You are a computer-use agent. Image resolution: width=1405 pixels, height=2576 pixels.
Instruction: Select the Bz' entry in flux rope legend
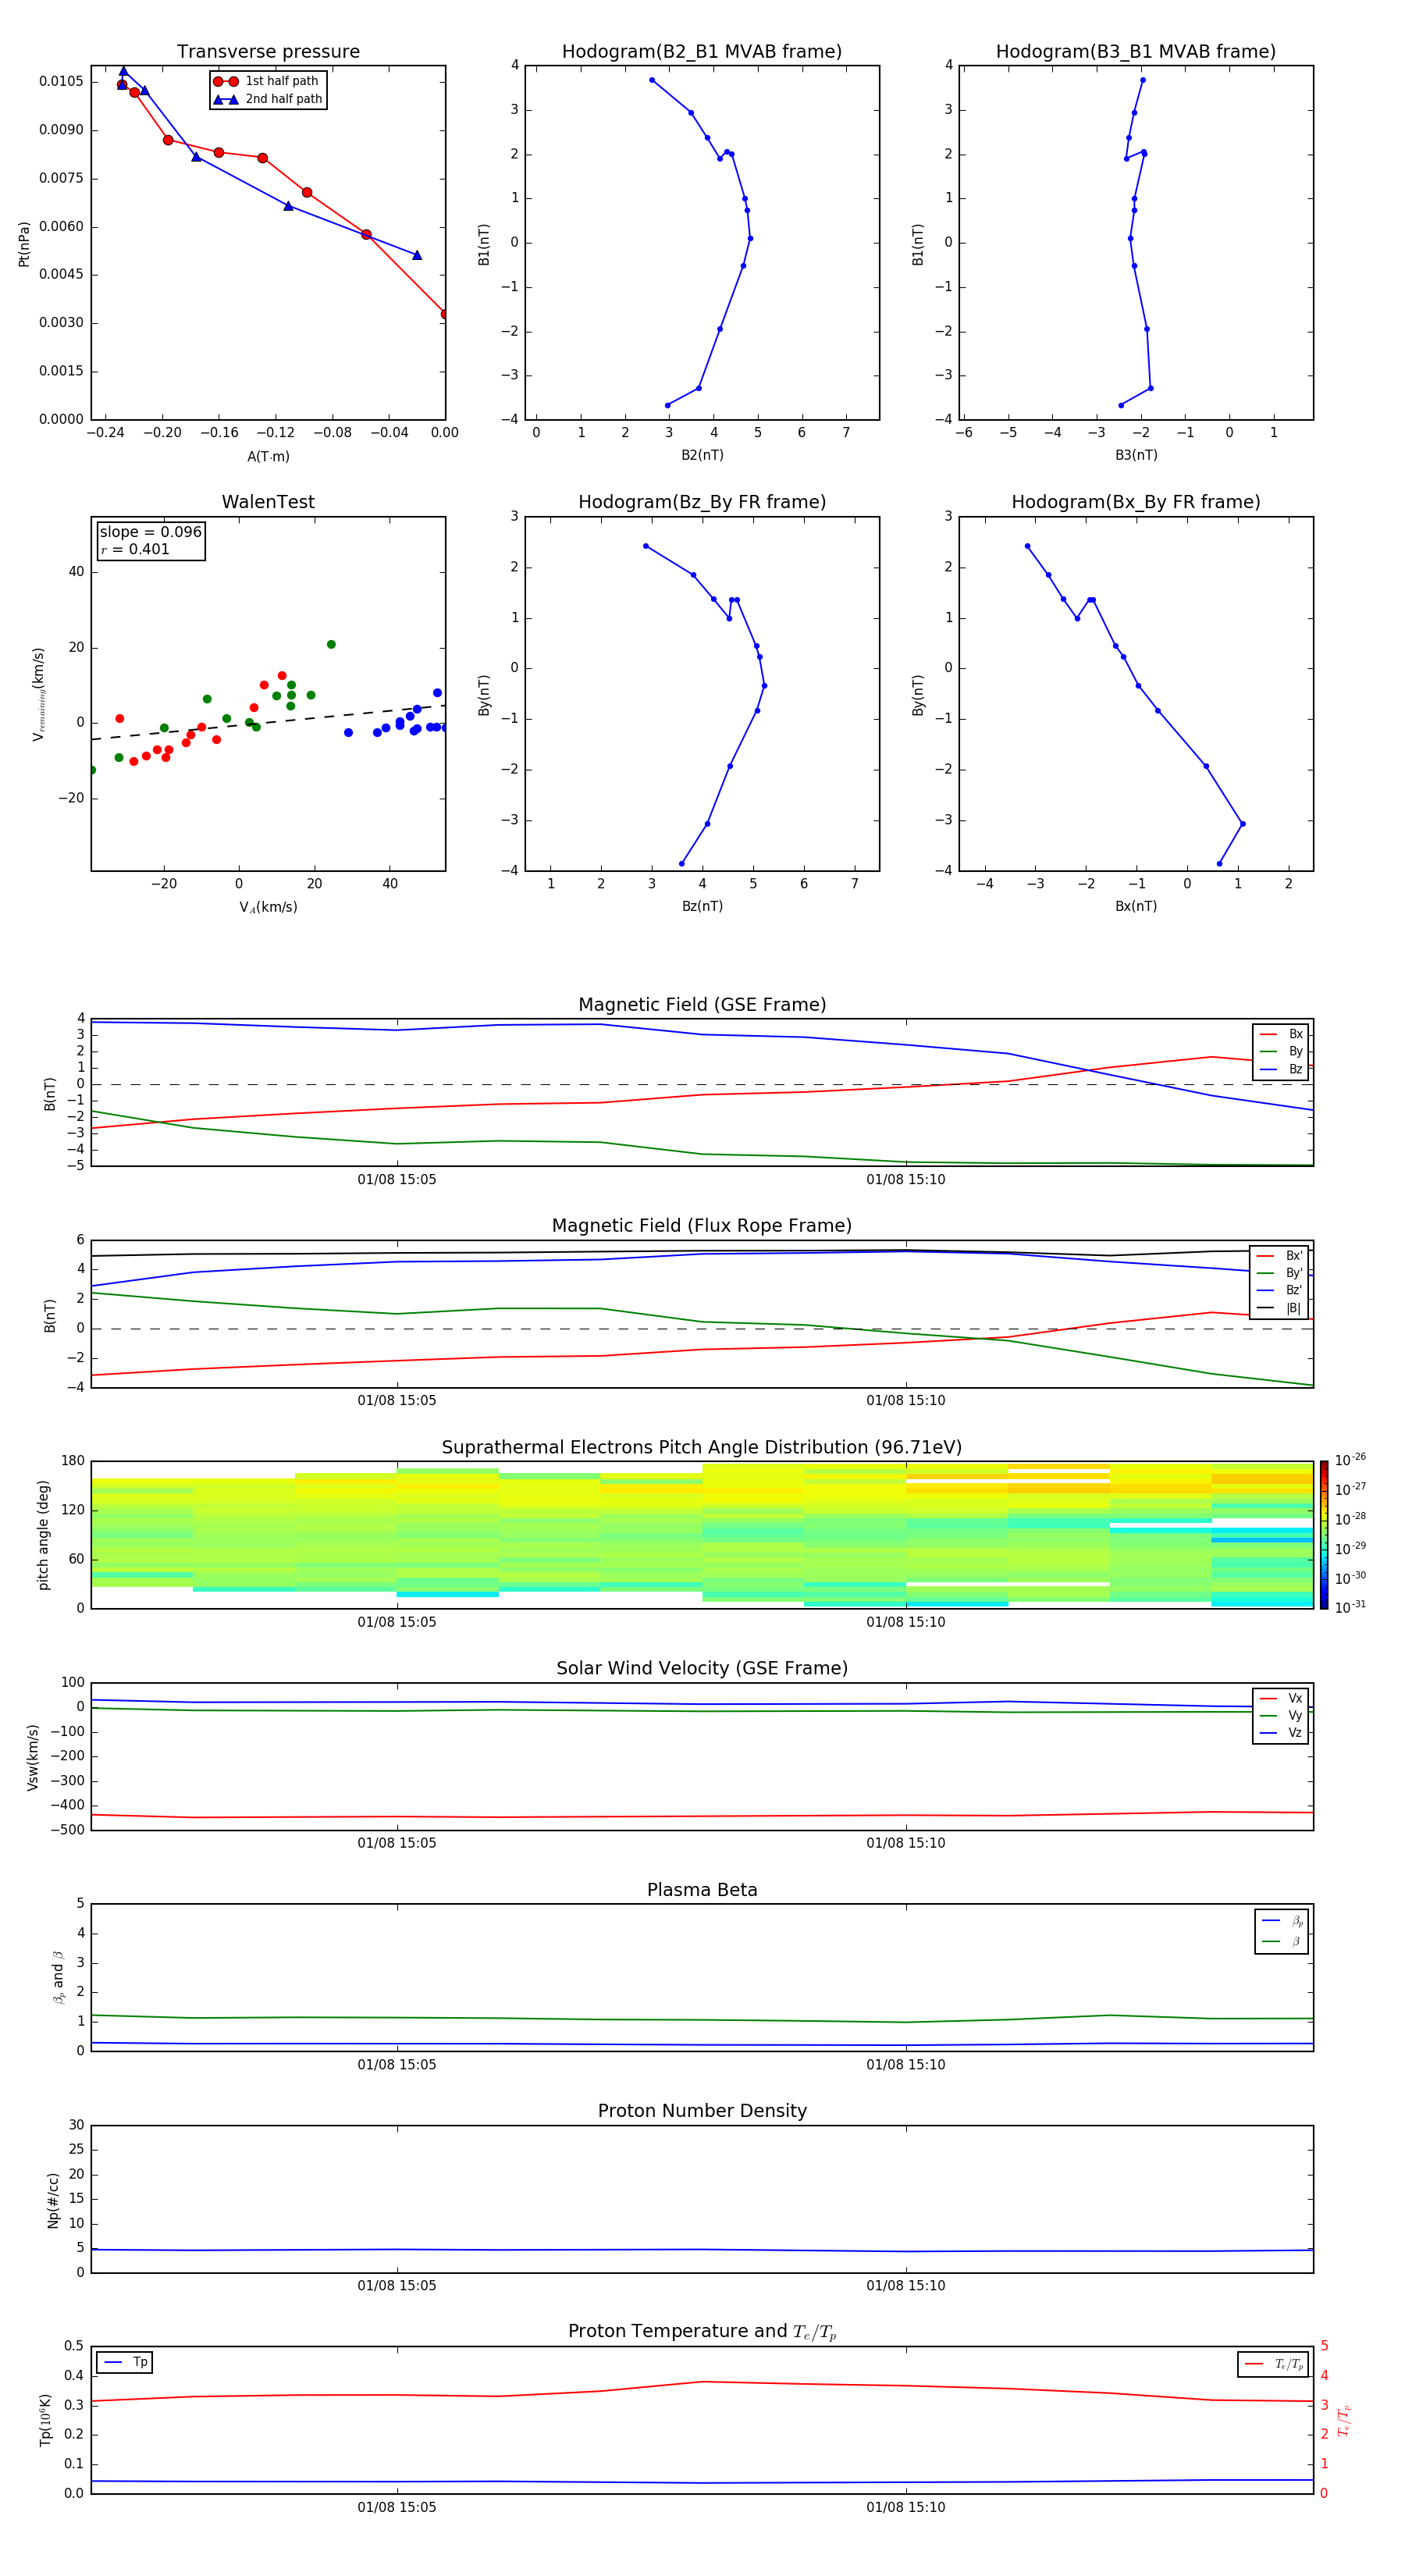[1280, 1290]
